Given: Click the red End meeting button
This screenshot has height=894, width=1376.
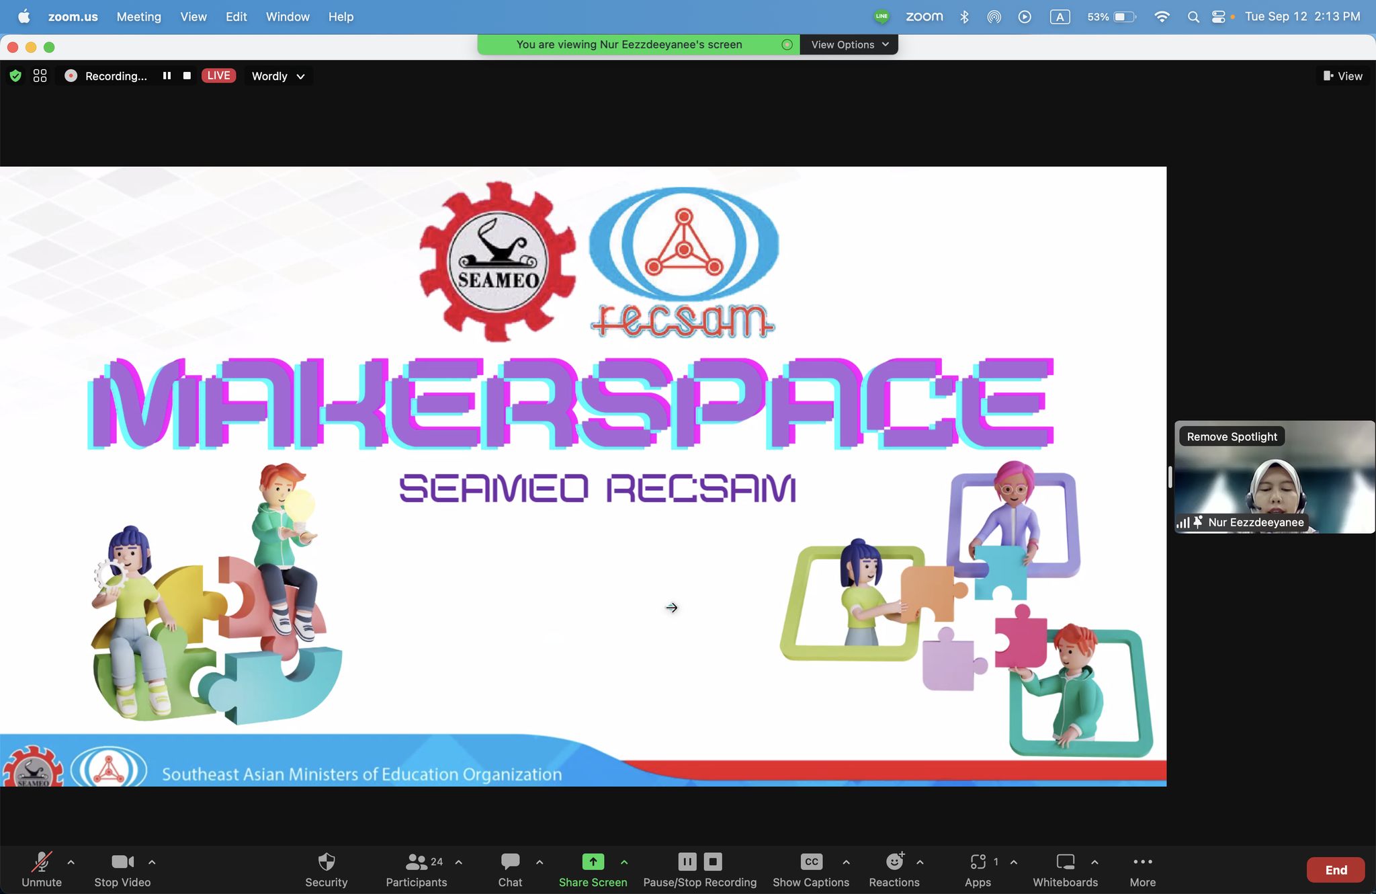Looking at the screenshot, I should coord(1336,870).
